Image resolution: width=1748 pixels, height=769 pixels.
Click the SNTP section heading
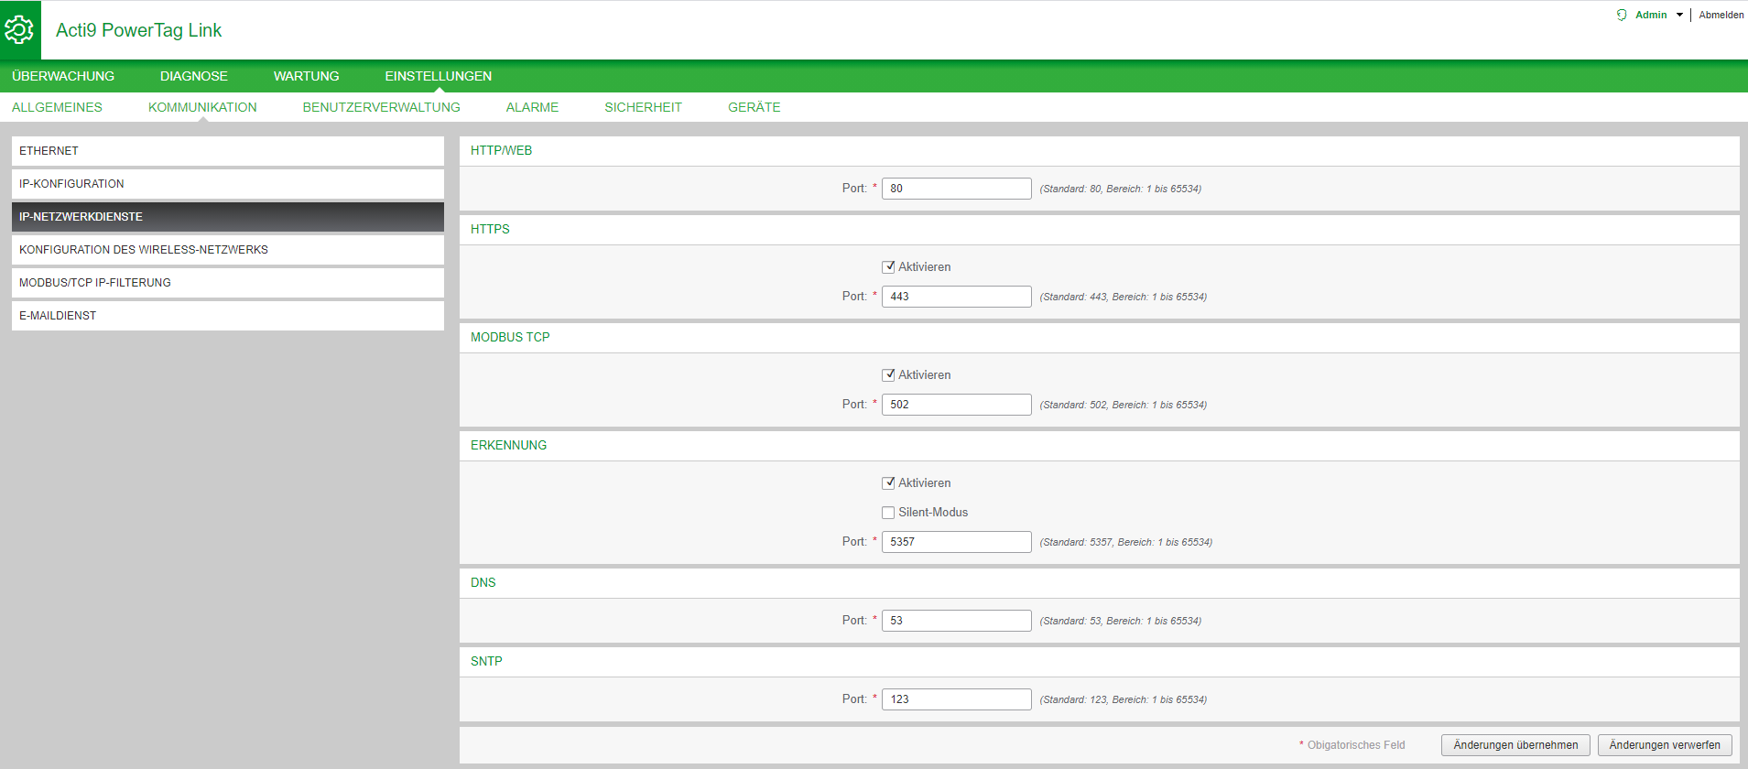[x=486, y=661]
